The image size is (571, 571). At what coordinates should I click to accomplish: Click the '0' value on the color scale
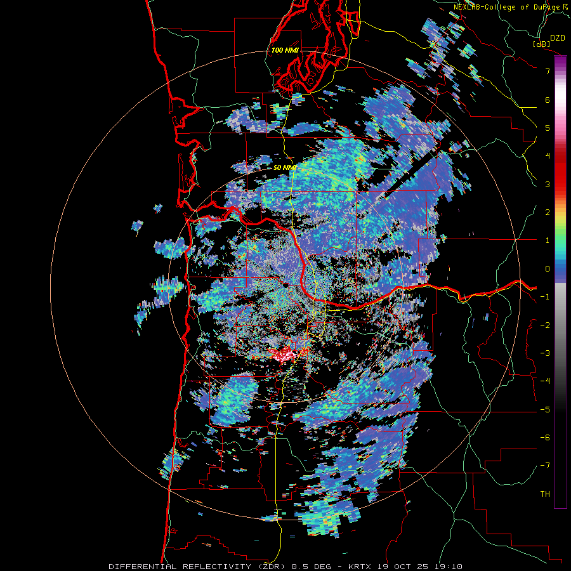[x=548, y=269]
